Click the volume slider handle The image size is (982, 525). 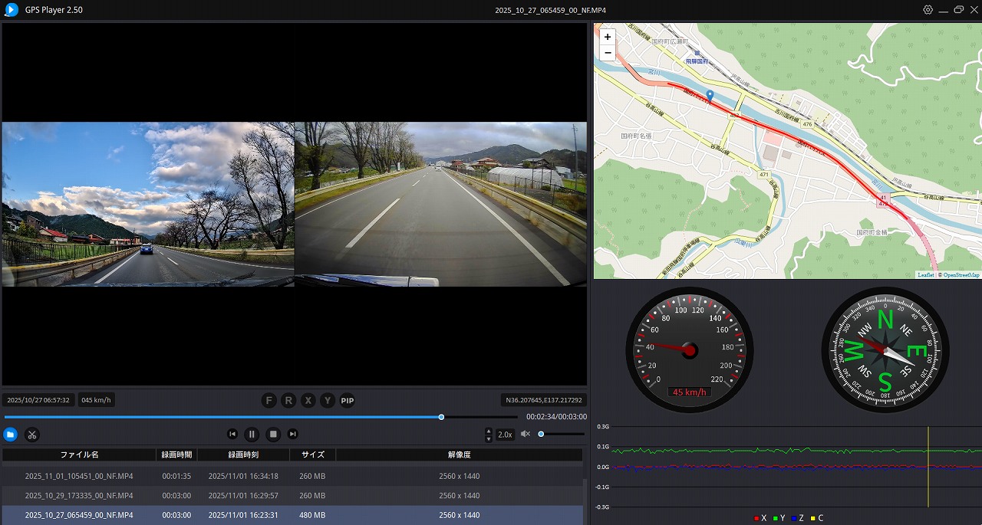[x=541, y=434]
